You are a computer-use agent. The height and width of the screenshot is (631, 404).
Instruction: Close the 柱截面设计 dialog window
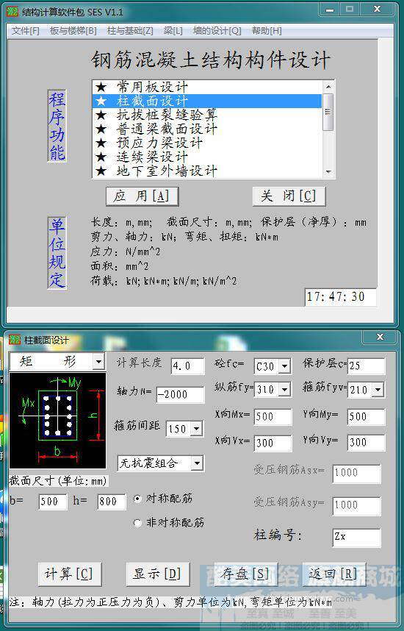click(380, 338)
